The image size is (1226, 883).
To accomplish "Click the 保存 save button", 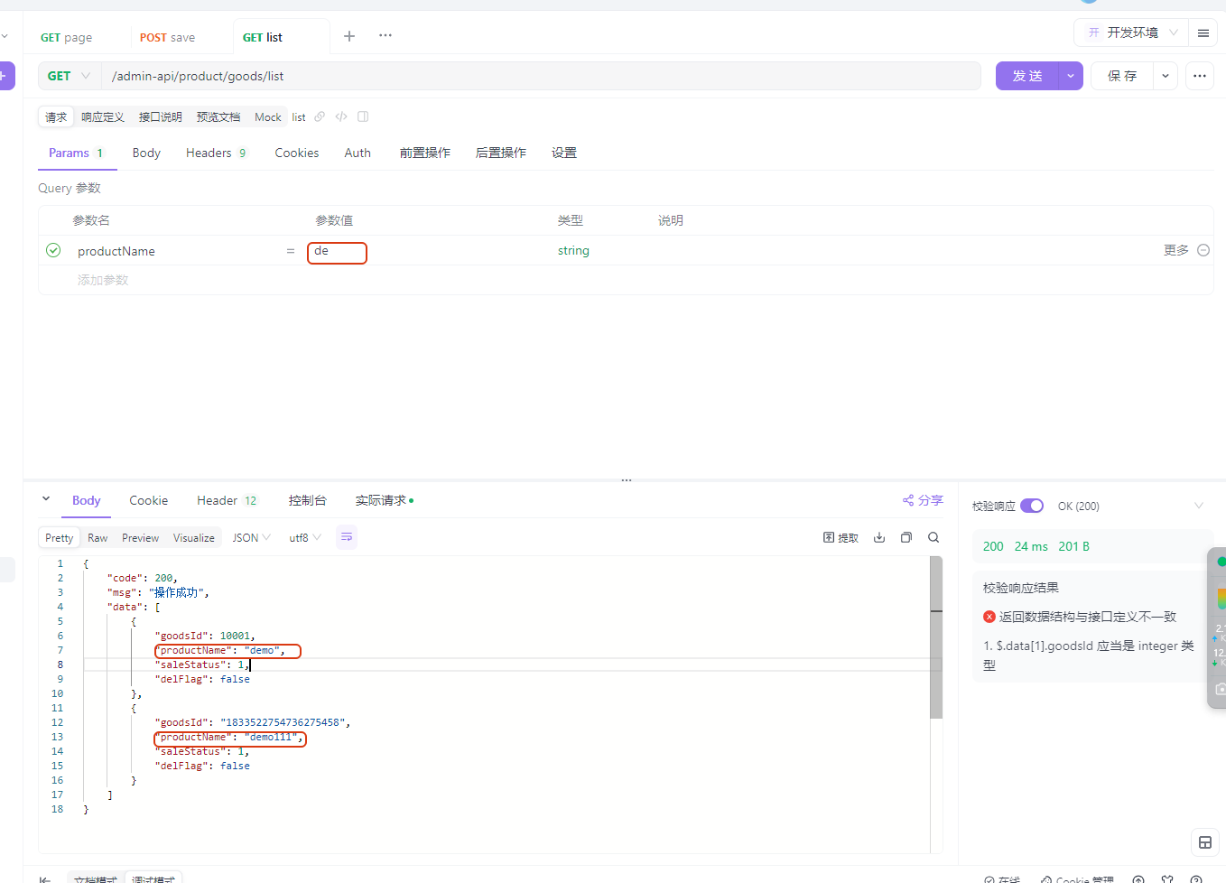I will pyautogui.click(x=1122, y=76).
